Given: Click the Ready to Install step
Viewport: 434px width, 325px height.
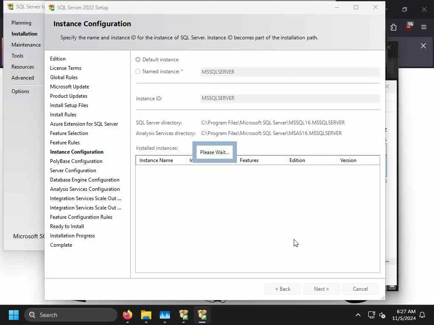Looking at the screenshot, I should point(67,226).
